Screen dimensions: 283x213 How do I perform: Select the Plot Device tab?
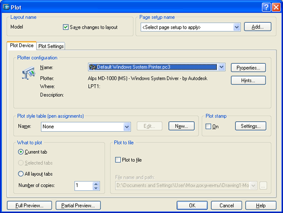point(22,46)
